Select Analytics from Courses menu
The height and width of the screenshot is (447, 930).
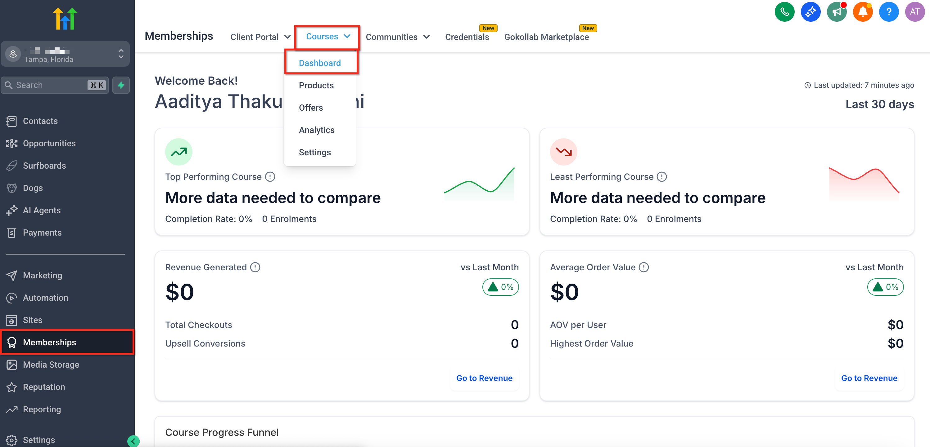316,130
